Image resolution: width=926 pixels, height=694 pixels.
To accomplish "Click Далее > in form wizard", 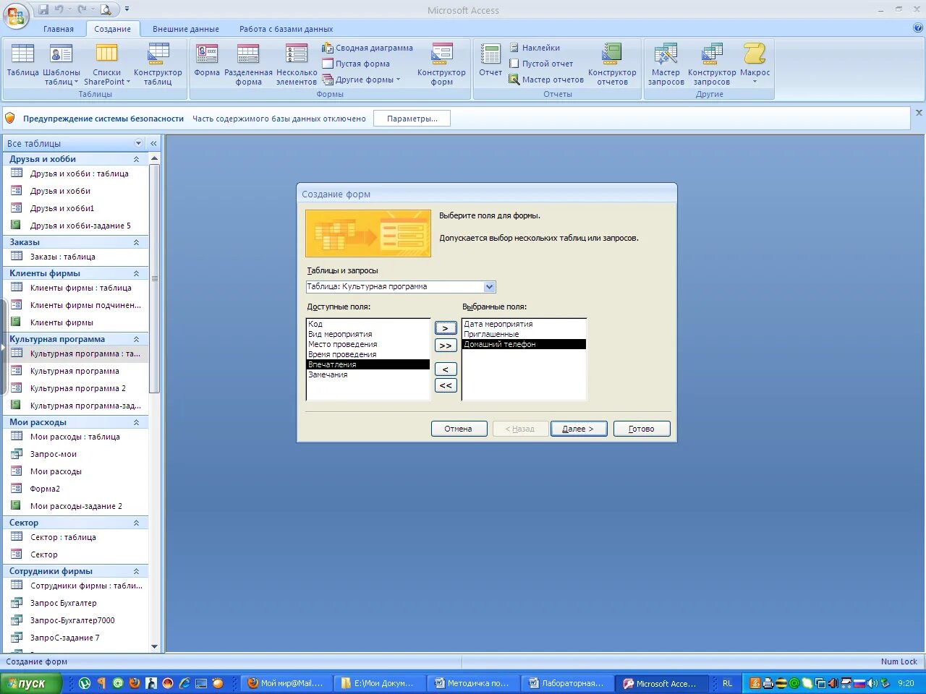I will 578,429.
